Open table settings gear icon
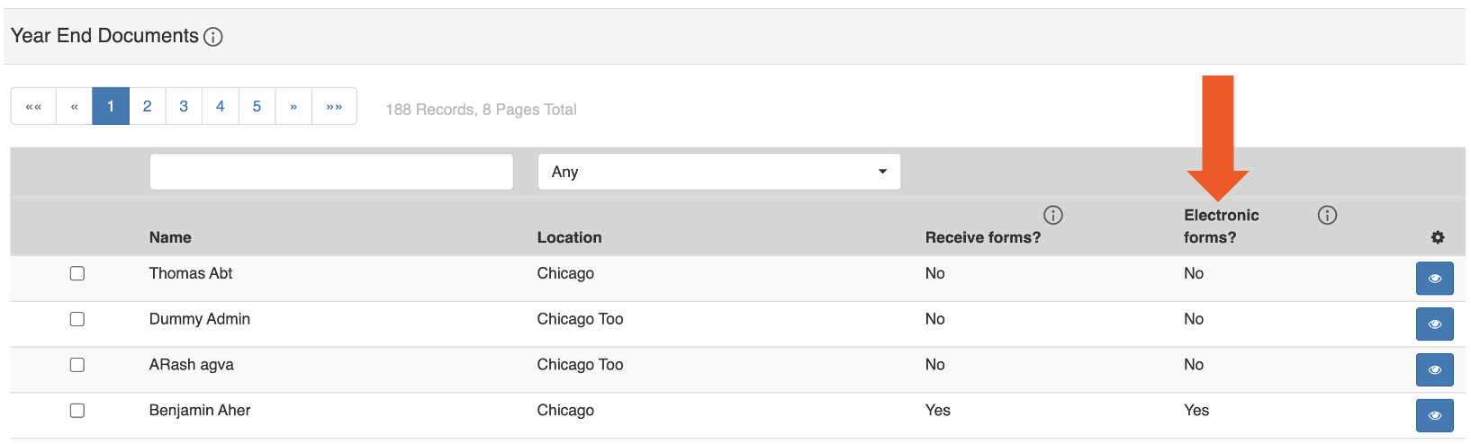This screenshot has width=1471, height=444. (1438, 237)
